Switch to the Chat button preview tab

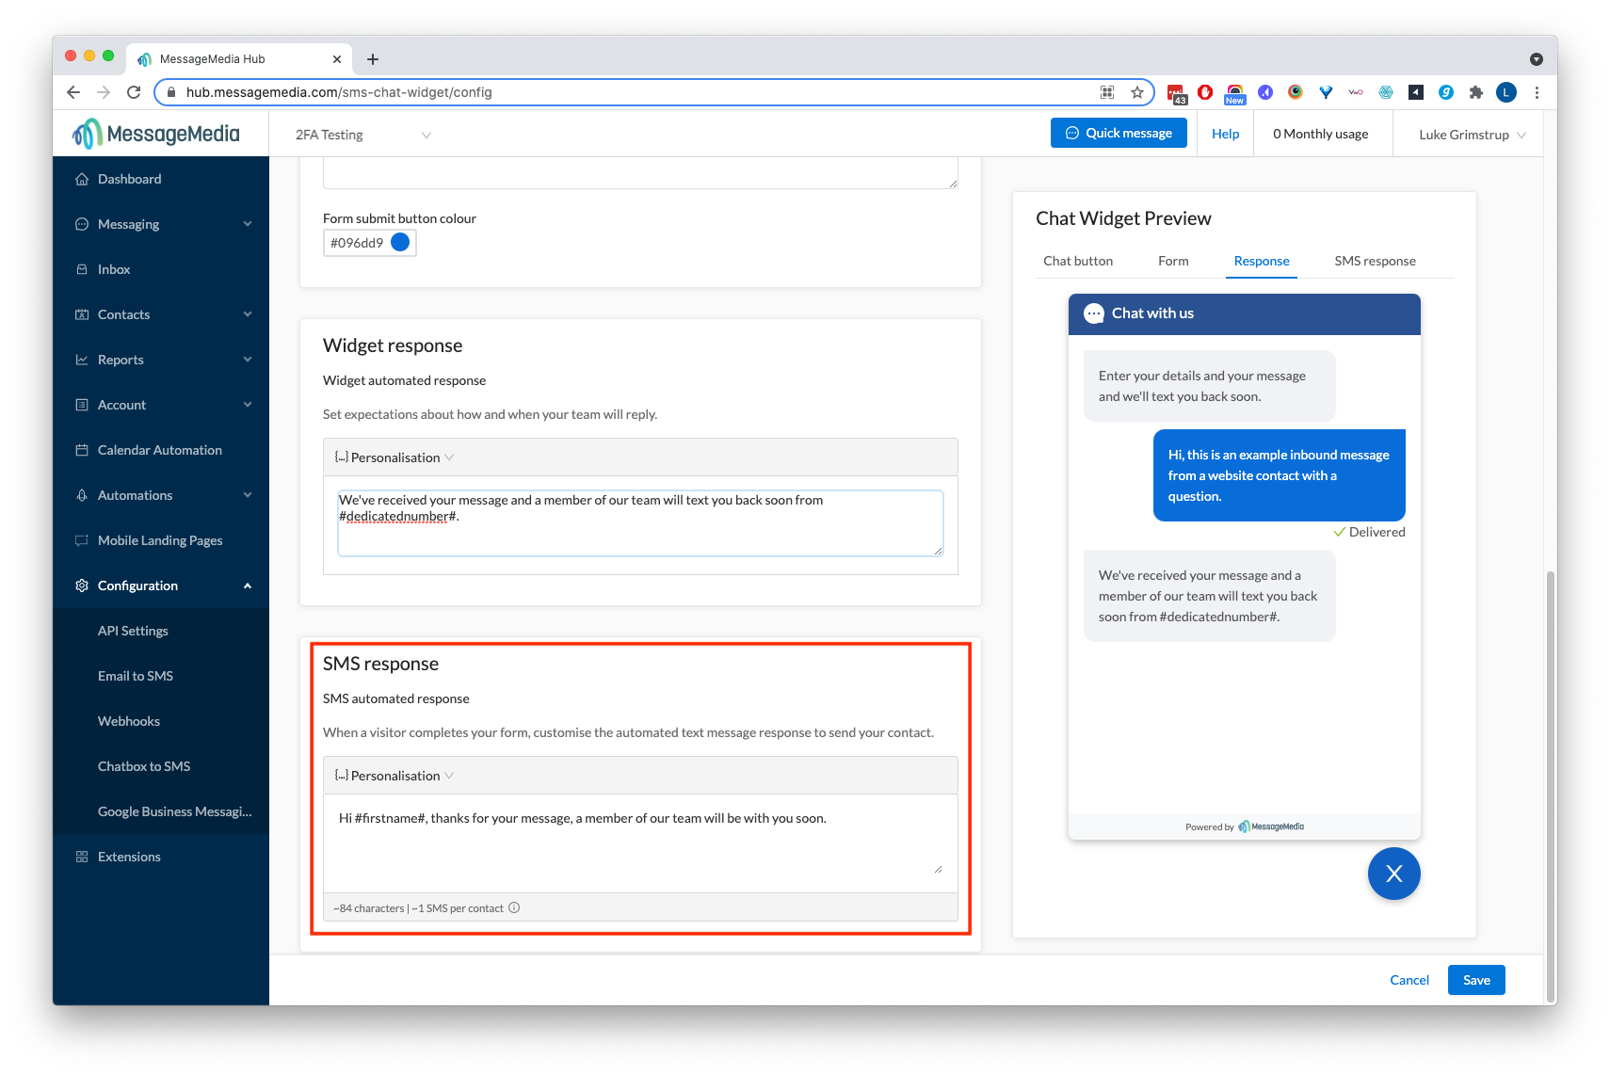tap(1077, 261)
